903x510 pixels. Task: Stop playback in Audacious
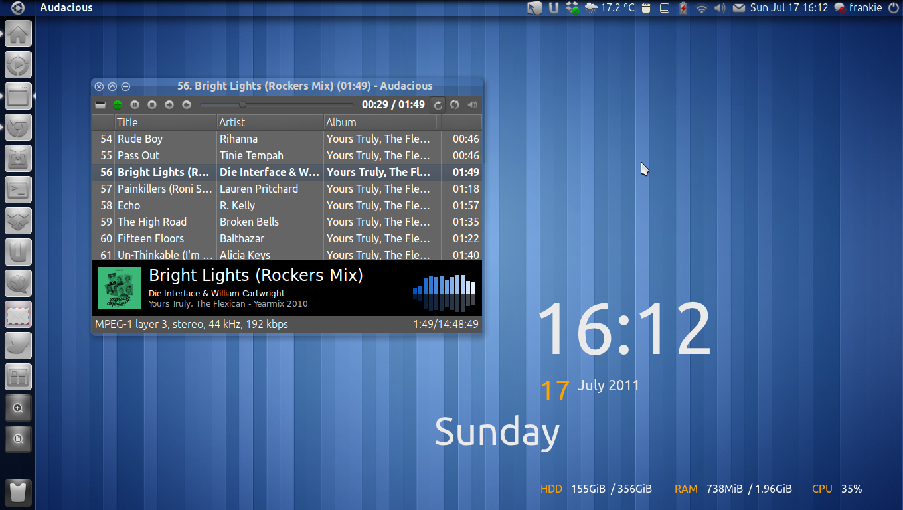pyautogui.click(x=152, y=104)
